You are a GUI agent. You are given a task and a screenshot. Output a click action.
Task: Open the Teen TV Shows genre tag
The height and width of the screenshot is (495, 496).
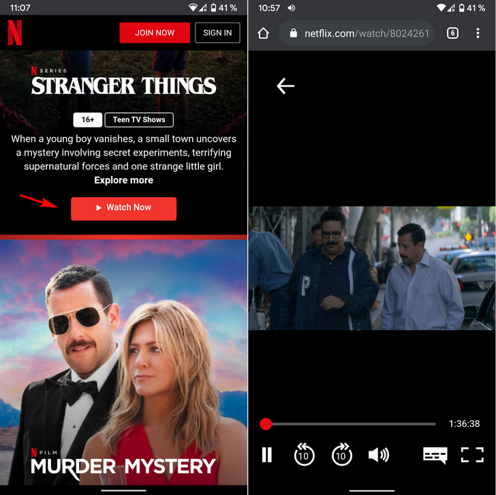[x=139, y=119]
